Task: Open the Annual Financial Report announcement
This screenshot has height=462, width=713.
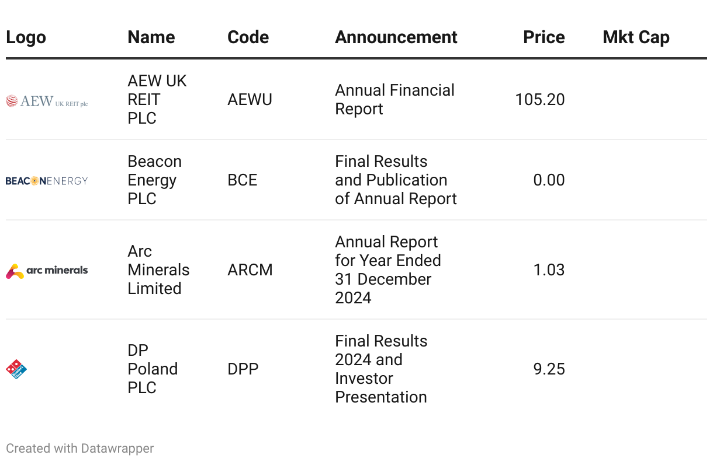Action: point(394,100)
